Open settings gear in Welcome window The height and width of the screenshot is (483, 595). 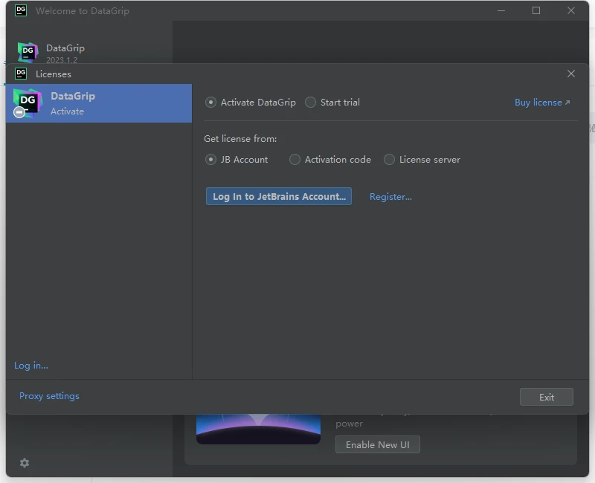25,462
